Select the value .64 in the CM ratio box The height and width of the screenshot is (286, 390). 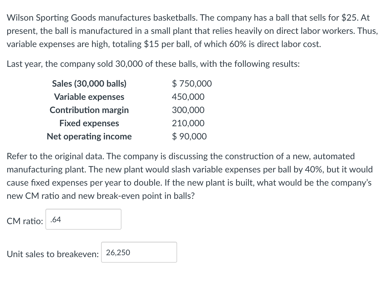[56, 219]
